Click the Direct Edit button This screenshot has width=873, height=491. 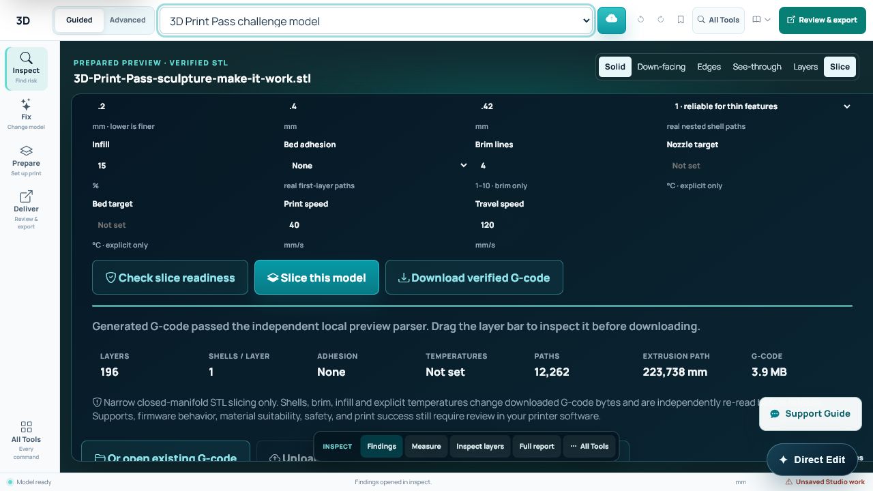click(x=812, y=460)
